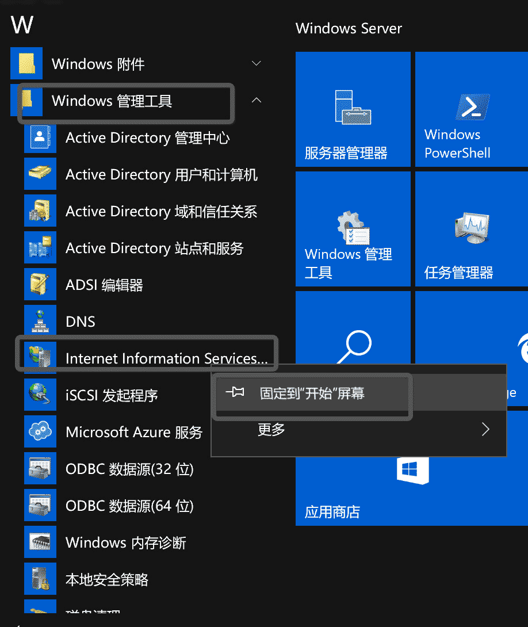The width and height of the screenshot is (528, 627).
Task: Click the 更多 context menu entry
Action: pyautogui.click(x=270, y=429)
